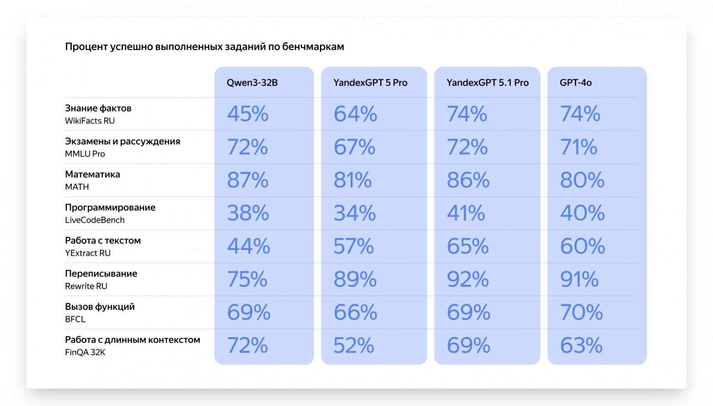
Task: Click the Qwen3-32B column header
Action: tap(252, 83)
